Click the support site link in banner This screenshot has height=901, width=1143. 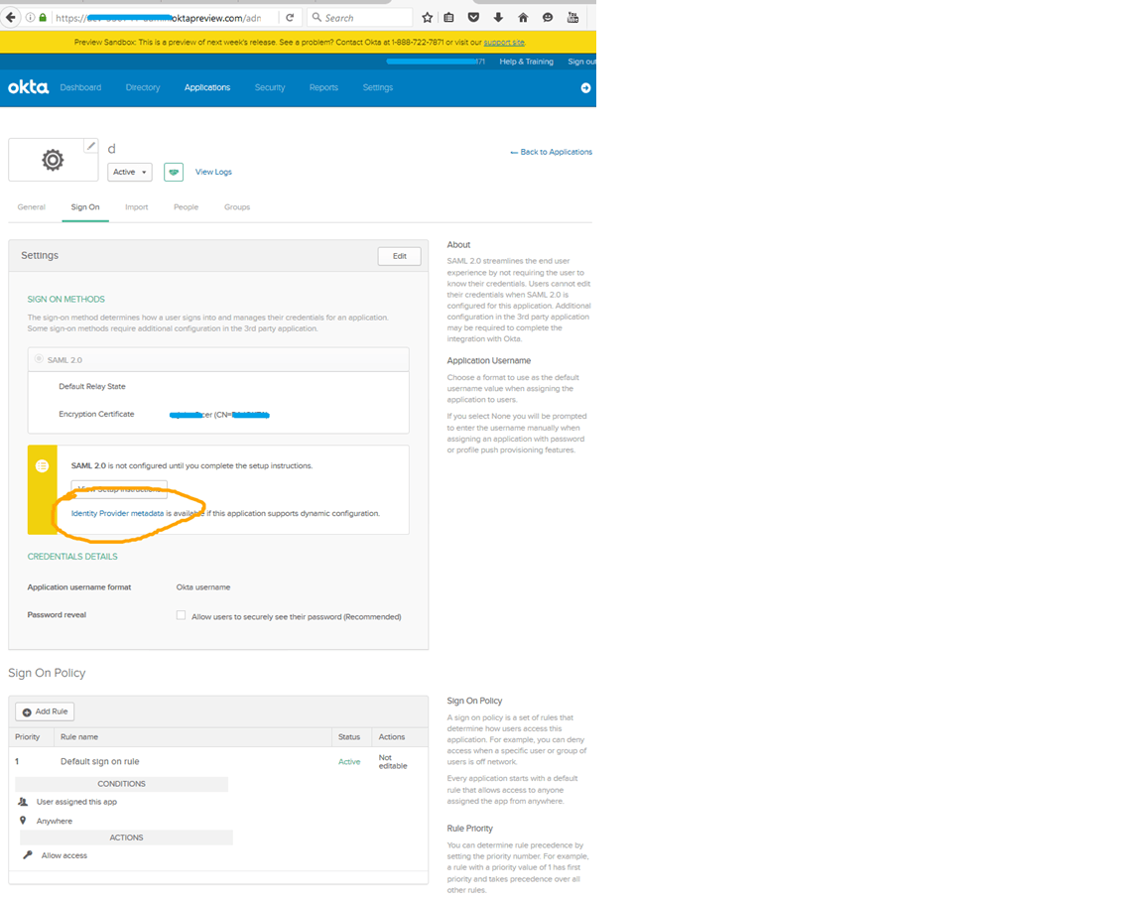click(504, 43)
